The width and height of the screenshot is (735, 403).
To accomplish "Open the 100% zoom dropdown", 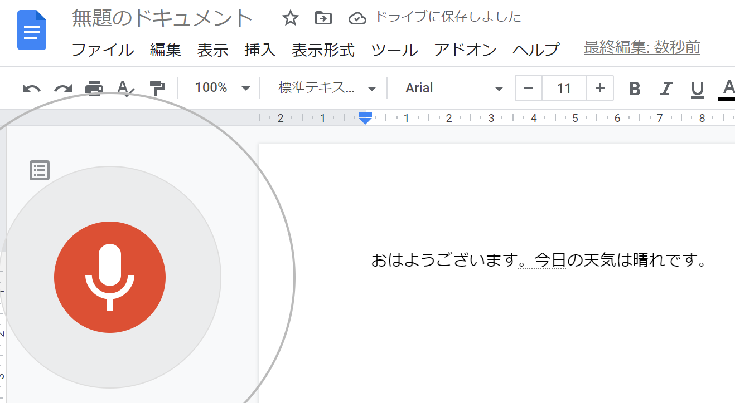I will (x=222, y=88).
